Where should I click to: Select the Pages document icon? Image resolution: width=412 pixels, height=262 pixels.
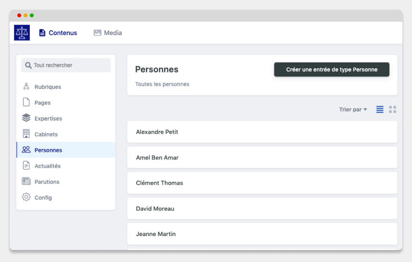click(26, 102)
